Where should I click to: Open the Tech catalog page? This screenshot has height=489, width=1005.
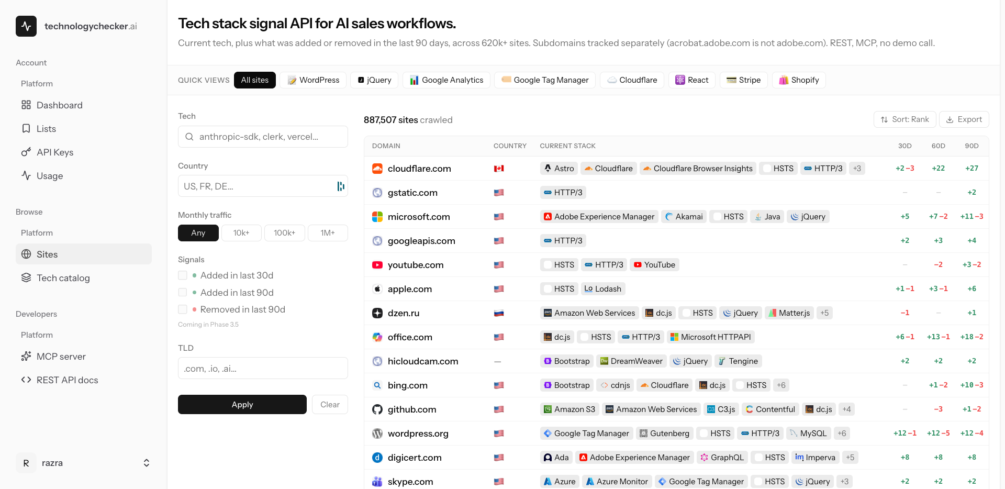[x=84, y=278]
